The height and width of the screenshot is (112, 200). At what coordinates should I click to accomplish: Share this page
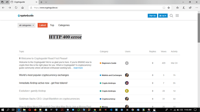click(190, 8)
